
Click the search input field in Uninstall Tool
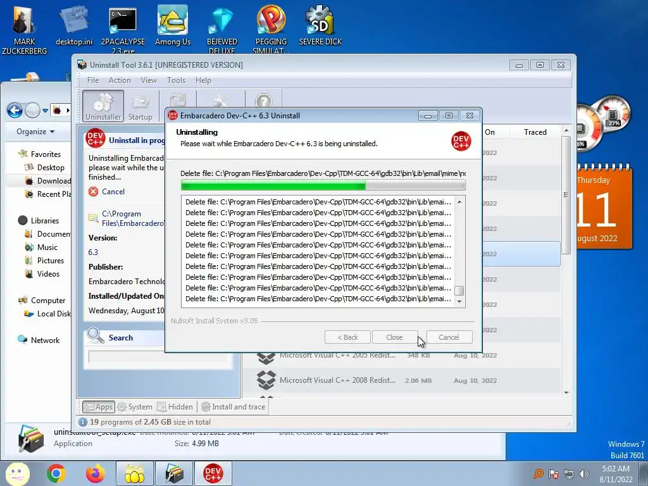(158, 357)
